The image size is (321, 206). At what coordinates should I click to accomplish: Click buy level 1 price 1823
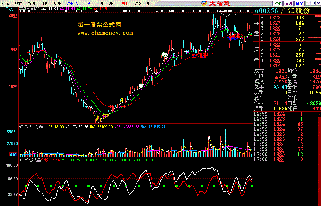coord(275,44)
